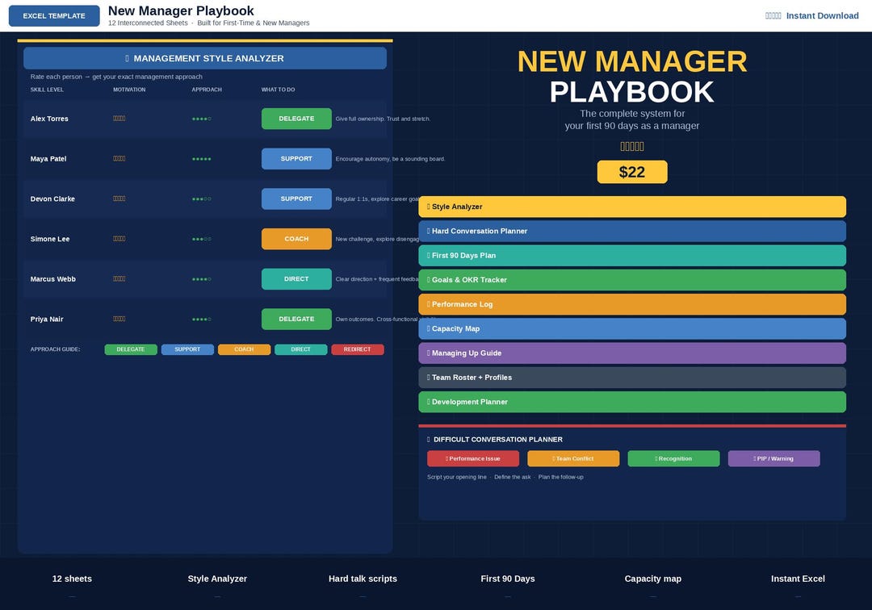Click the name Devon Clarke
The width and height of the screenshot is (872, 610).
pos(52,198)
